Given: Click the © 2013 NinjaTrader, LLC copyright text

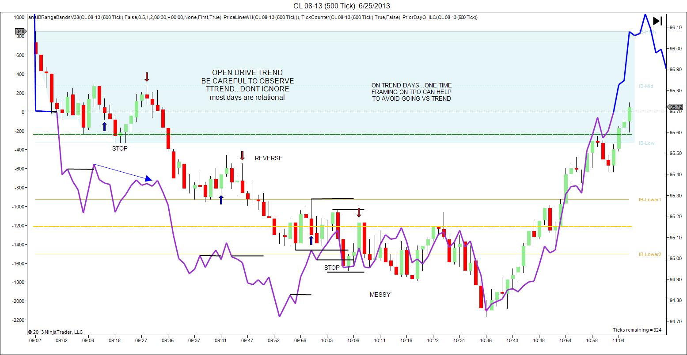Looking at the screenshot, I should [55, 332].
